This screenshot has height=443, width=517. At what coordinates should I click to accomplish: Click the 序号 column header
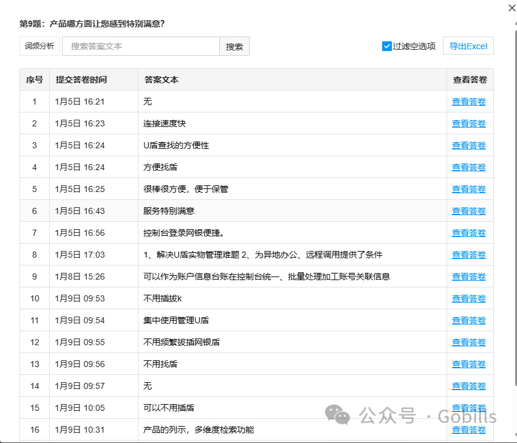[35, 80]
